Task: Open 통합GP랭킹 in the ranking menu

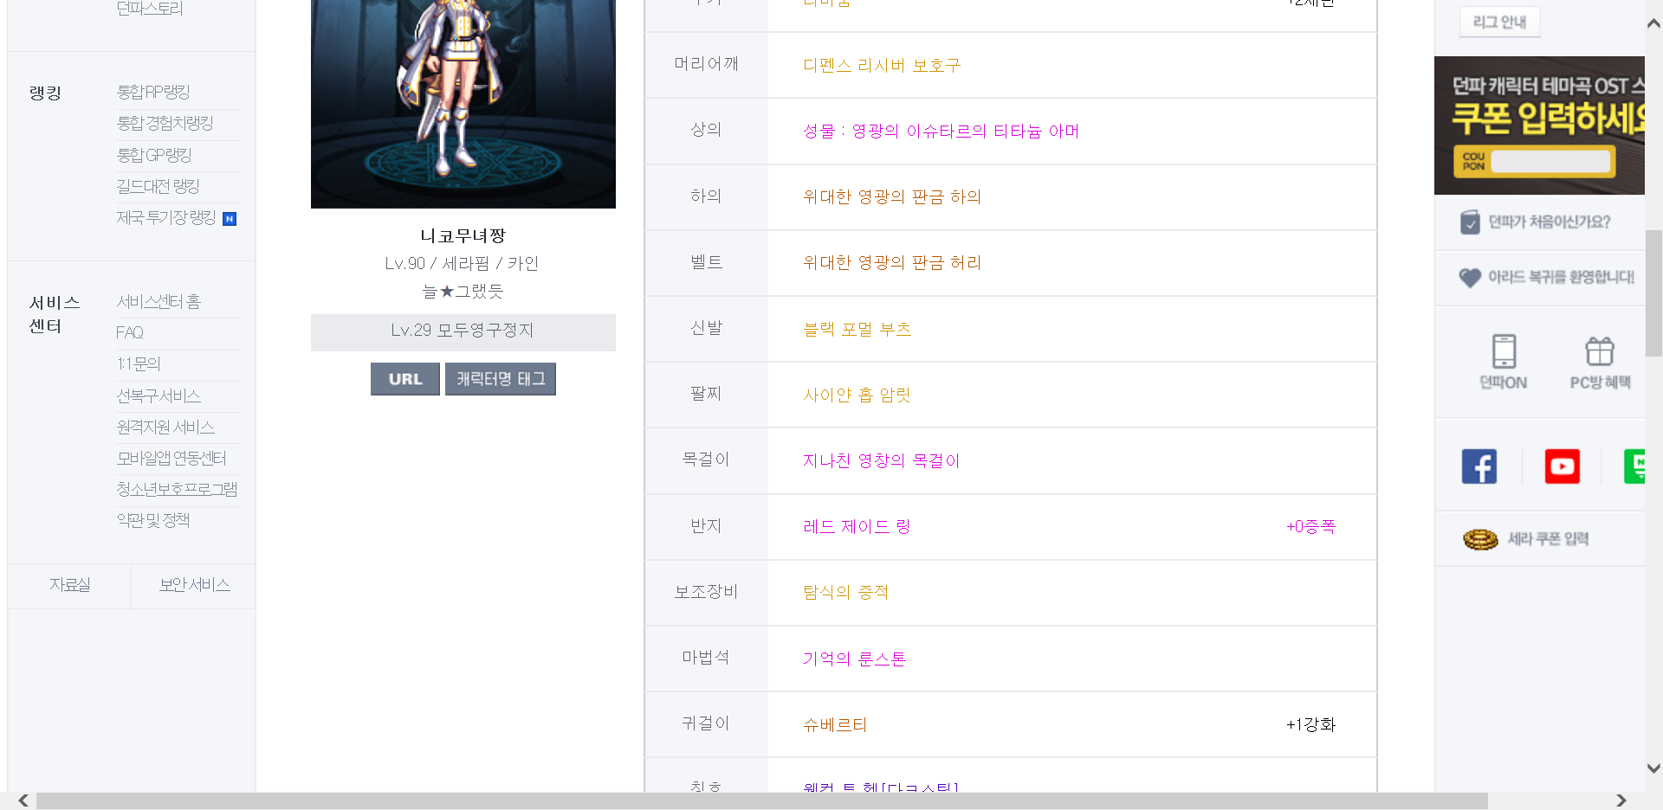Action: point(154,155)
